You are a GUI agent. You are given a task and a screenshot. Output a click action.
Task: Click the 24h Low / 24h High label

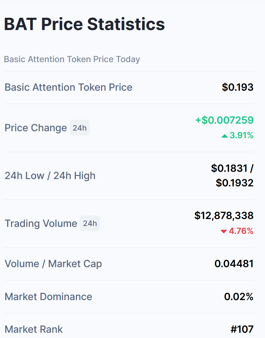pos(50,176)
